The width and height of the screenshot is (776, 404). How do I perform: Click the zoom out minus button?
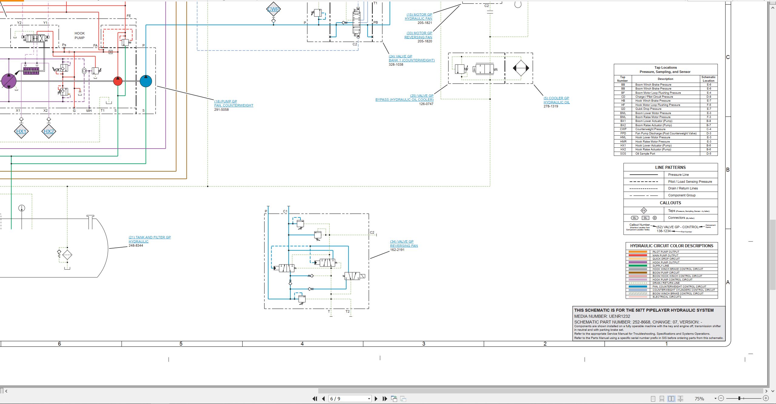tap(721, 398)
